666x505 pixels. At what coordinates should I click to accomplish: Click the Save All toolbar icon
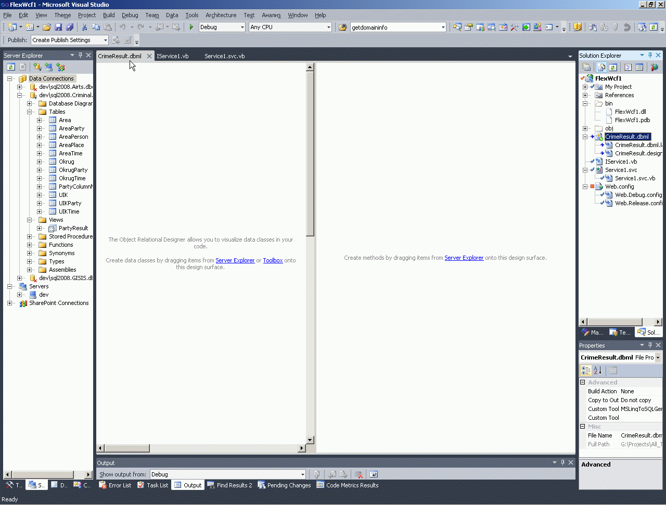coord(70,27)
